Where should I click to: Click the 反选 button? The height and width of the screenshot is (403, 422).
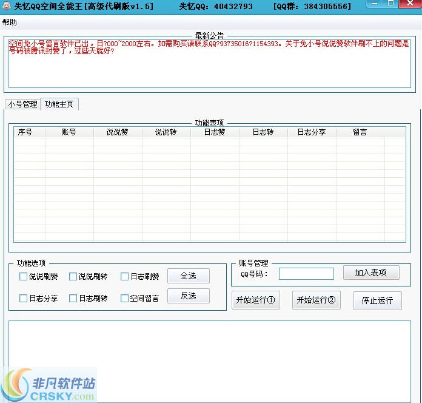(189, 296)
